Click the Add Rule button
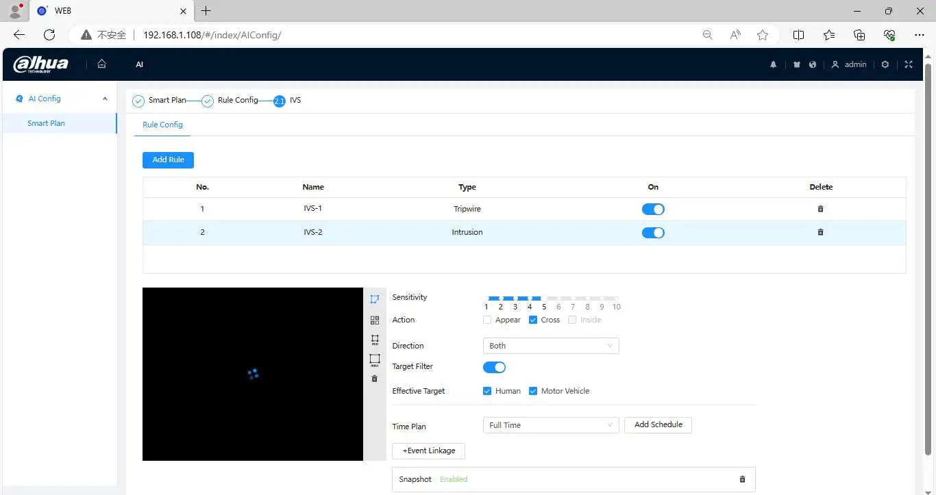The image size is (936, 495). [x=168, y=160]
